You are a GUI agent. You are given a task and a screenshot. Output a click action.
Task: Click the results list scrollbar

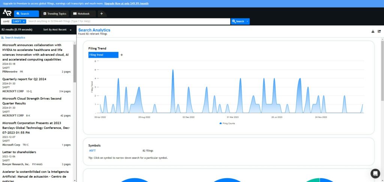click(x=75, y=63)
